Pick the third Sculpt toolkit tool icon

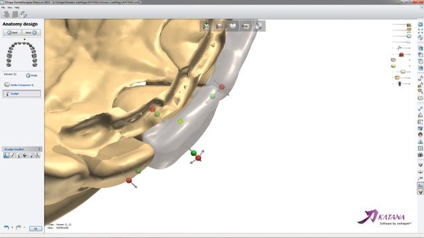tap(19, 155)
